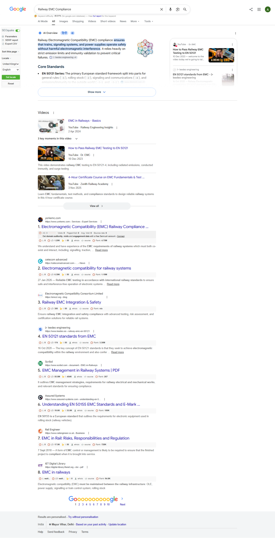Image resolution: width=275 pixels, height=538 pixels.
Task: Open EN 50121 standards from EMC result
Action: (69, 336)
